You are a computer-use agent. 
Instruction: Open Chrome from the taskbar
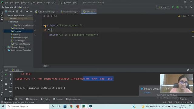pos(71,106)
